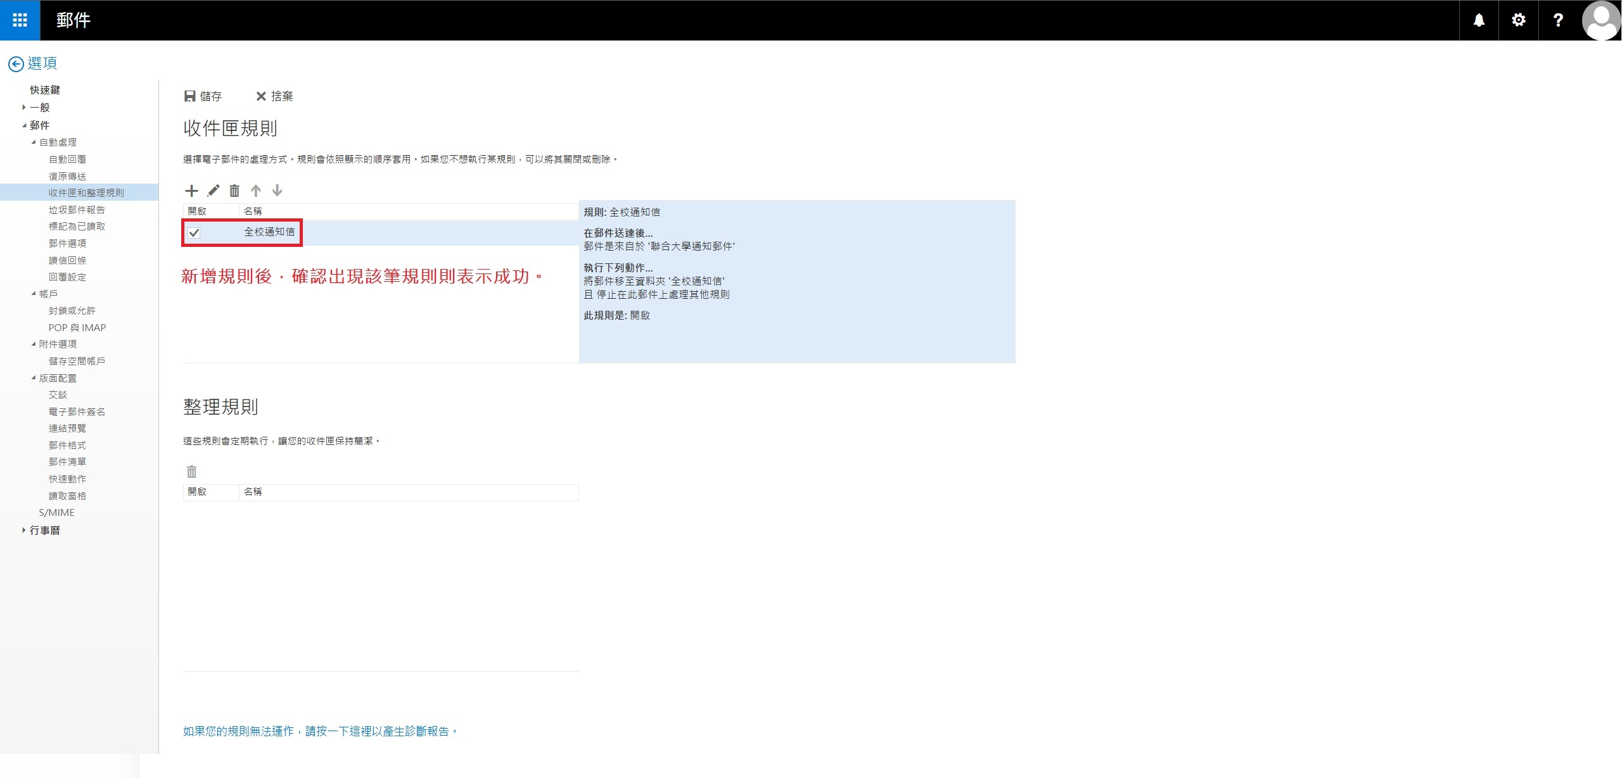Click trash icon under 整理規則 section

pyautogui.click(x=192, y=472)
